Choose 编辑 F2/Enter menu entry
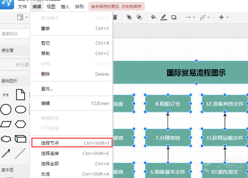 click(71, 103)
